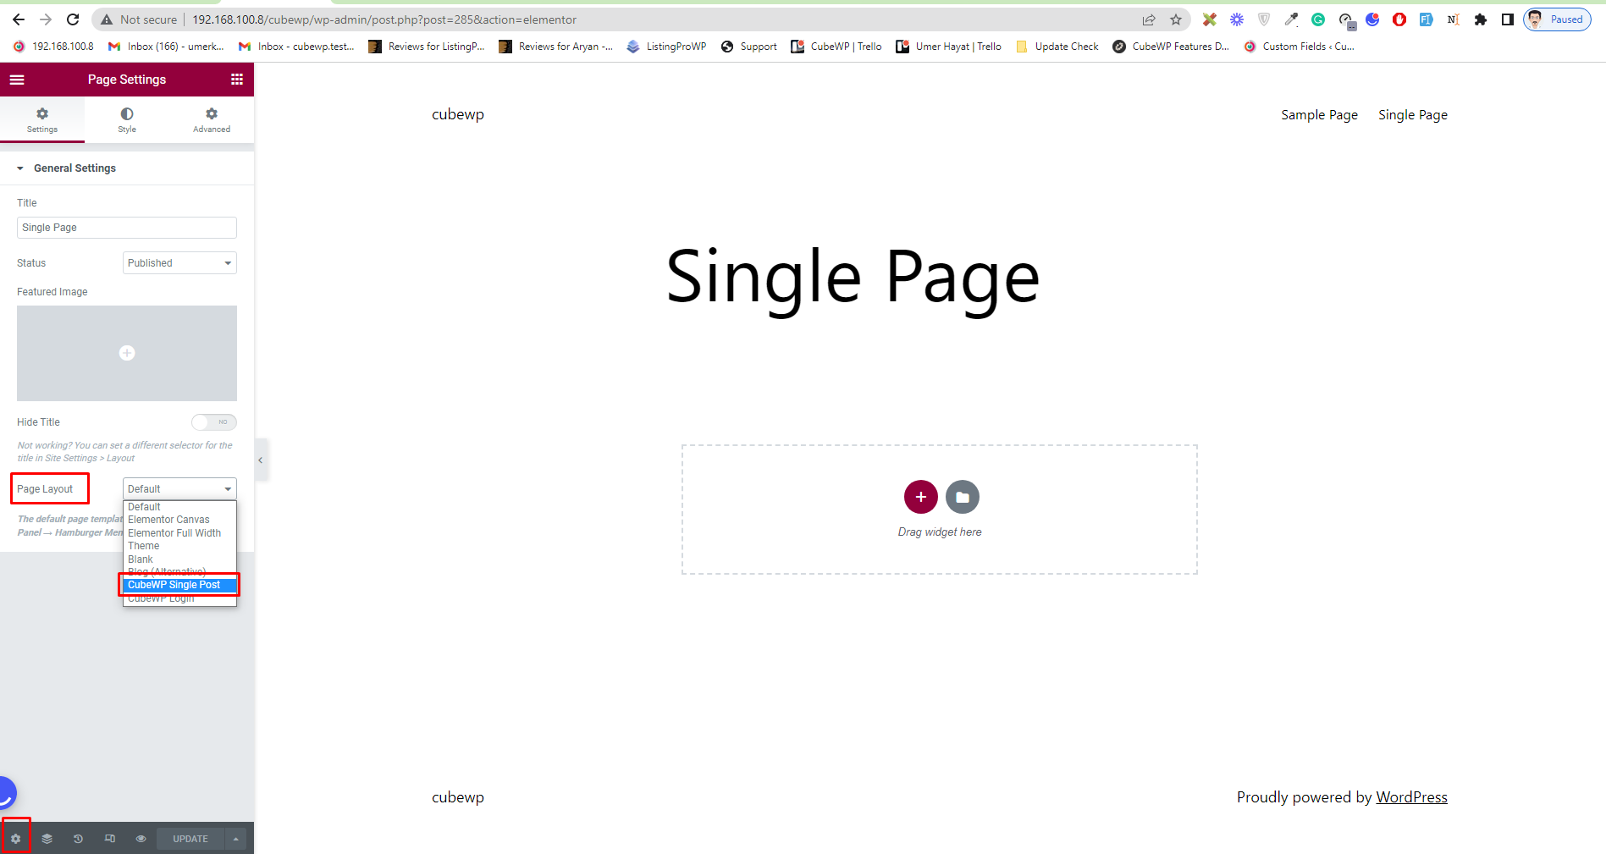This screenshot has width=1606, height=854.
Task: Toggle the browser side panel icon
Action: (x=1508, y=19)
